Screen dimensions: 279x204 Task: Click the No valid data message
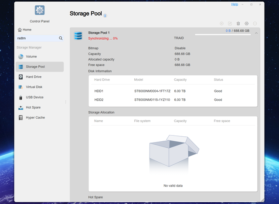173,186
